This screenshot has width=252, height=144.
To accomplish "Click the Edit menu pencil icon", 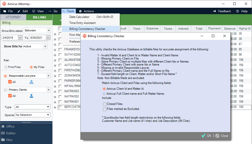I will coord(19,11).
